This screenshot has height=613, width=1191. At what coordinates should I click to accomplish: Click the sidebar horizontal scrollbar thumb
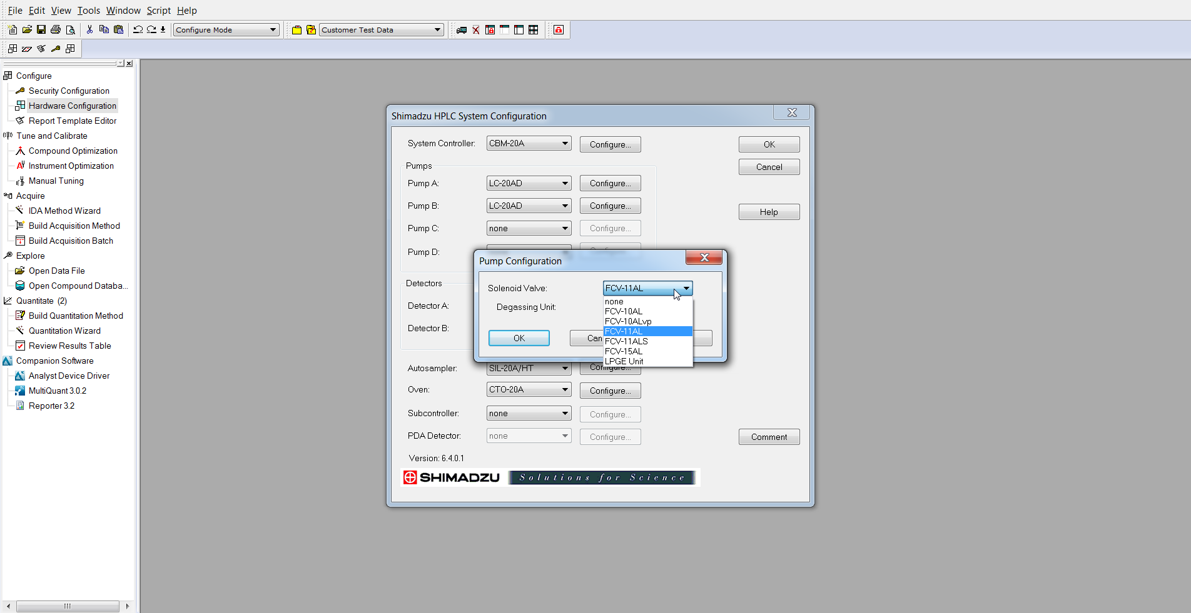68,606
